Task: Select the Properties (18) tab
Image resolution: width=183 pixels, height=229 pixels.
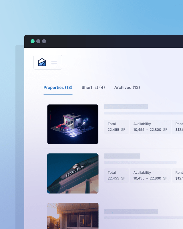Action: click(58, 88)
